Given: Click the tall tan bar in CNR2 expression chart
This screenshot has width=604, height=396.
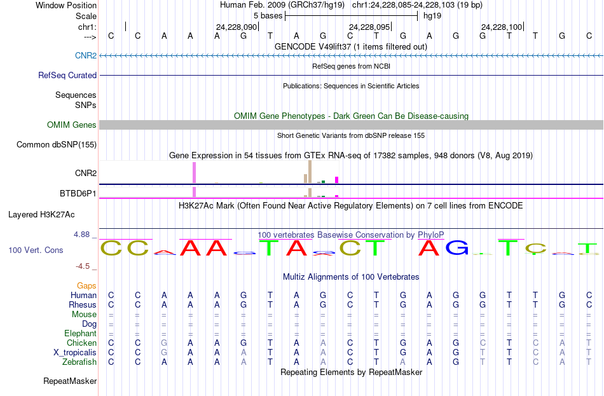Looking at the screenshot, I should pos(310,172).
